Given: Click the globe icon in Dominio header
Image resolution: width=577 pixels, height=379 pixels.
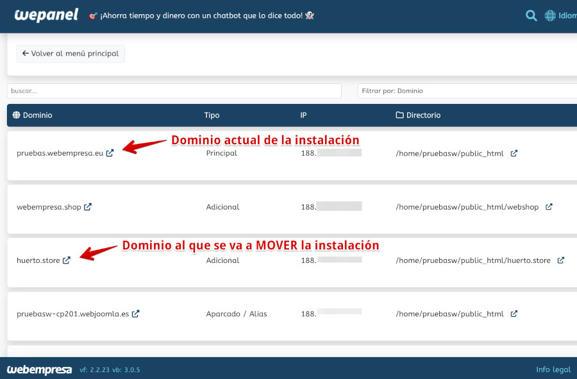Looking at the screenshot, I should (16, 115).
